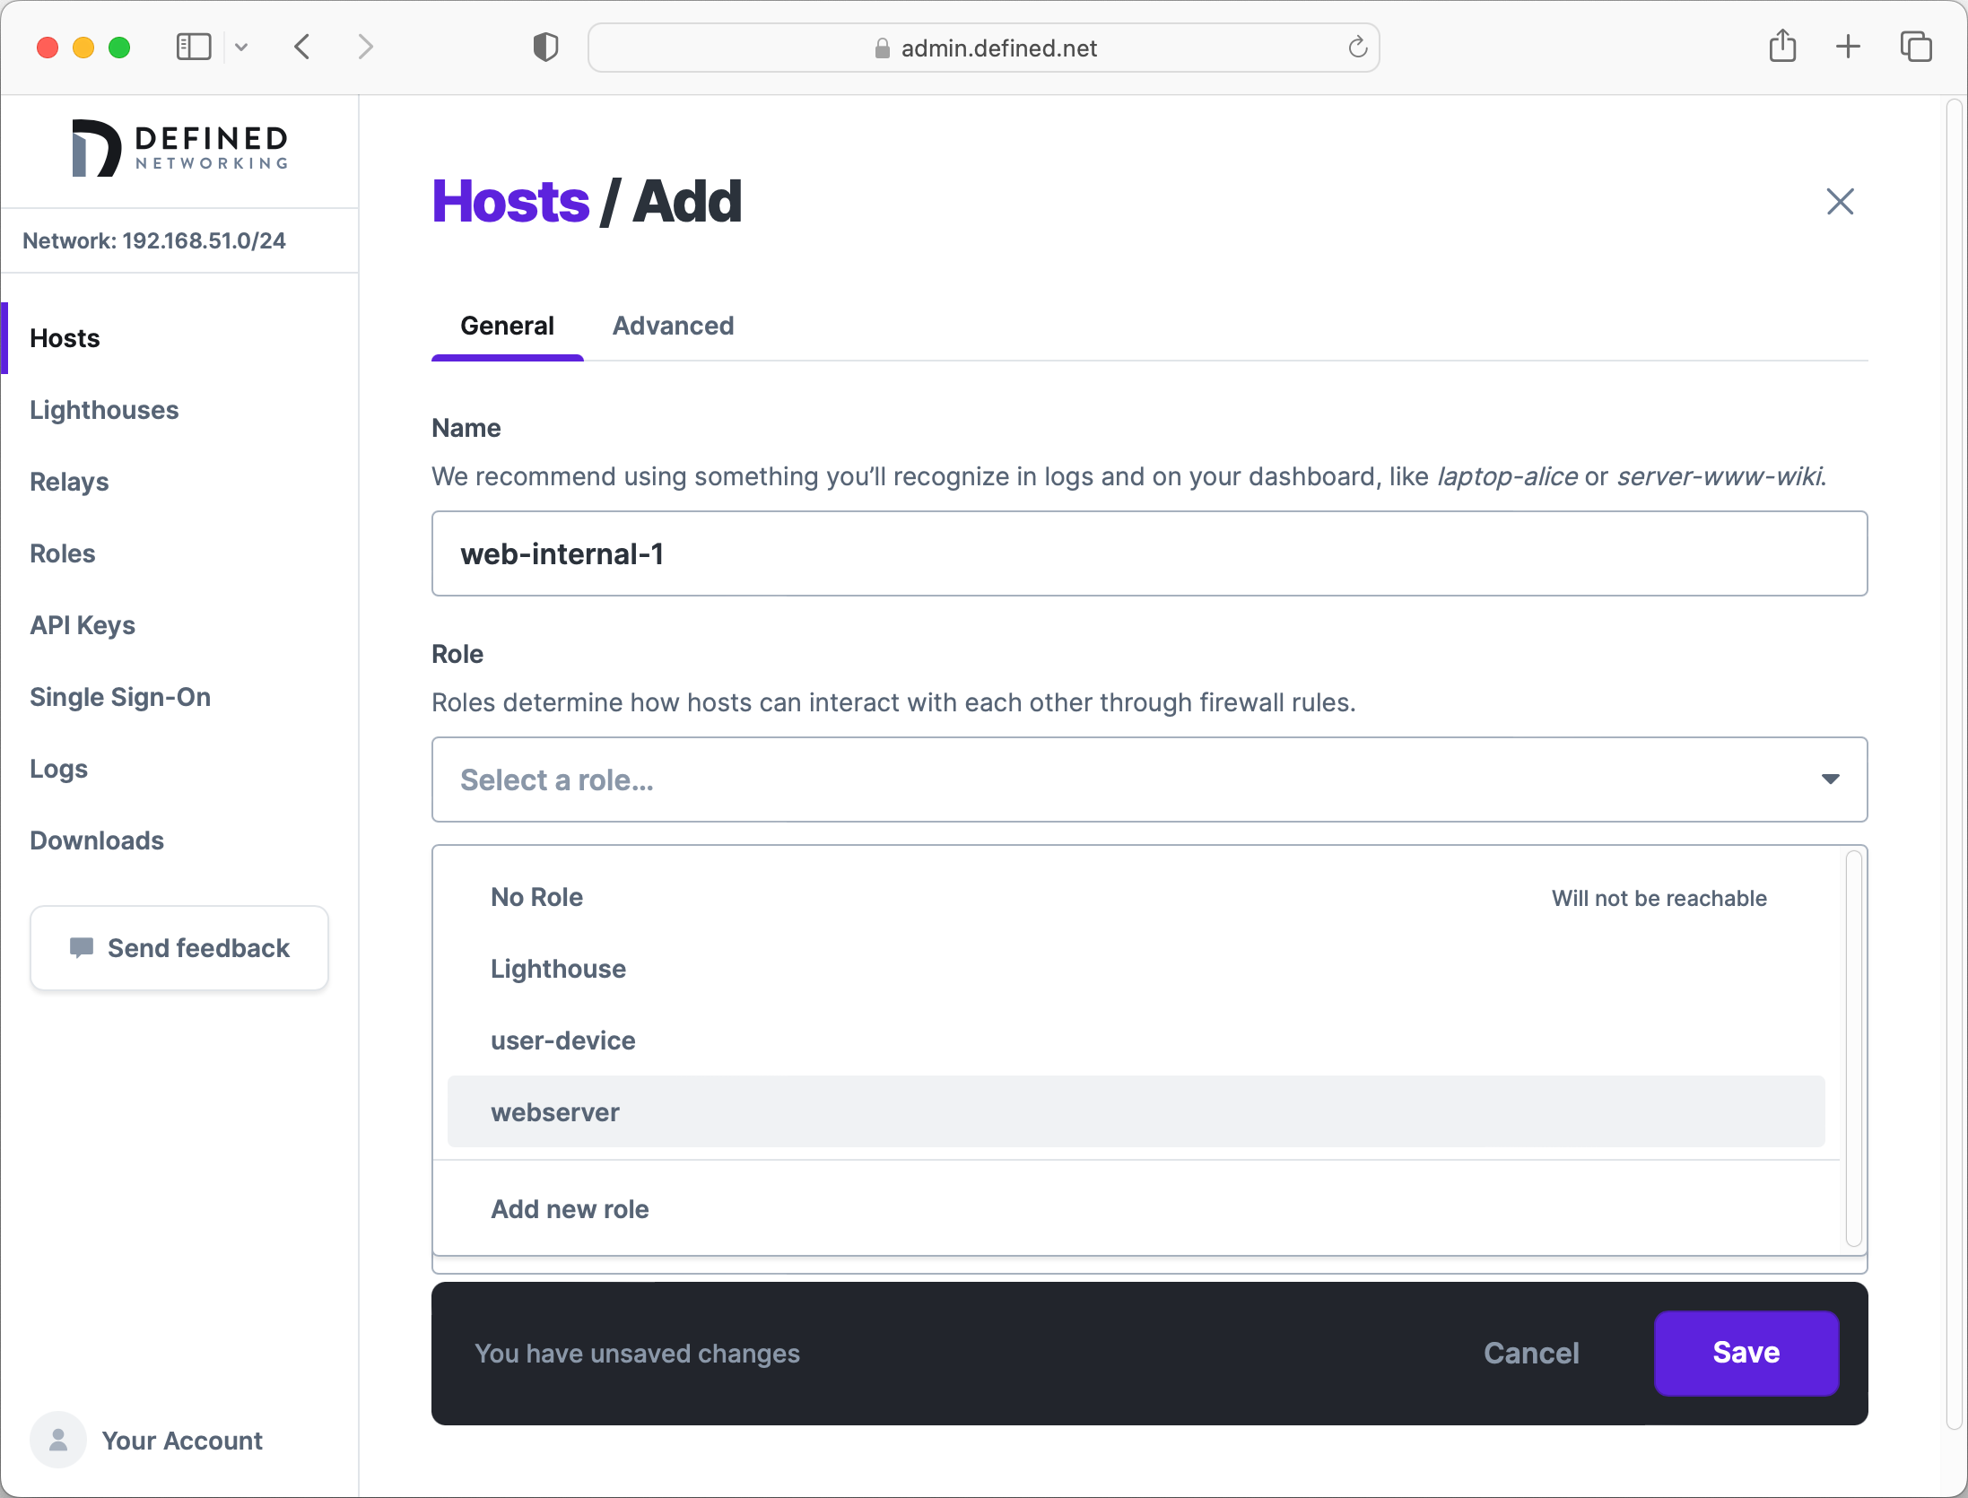Select the user-device role from the list
Viewport: 1968px width, 1498px height.
[x=562, y=1041]
